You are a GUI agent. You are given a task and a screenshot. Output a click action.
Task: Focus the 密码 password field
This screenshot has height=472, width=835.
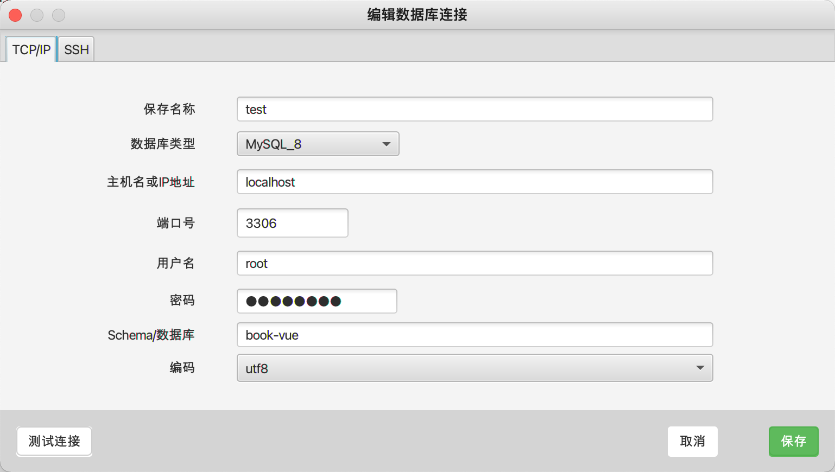317,301
